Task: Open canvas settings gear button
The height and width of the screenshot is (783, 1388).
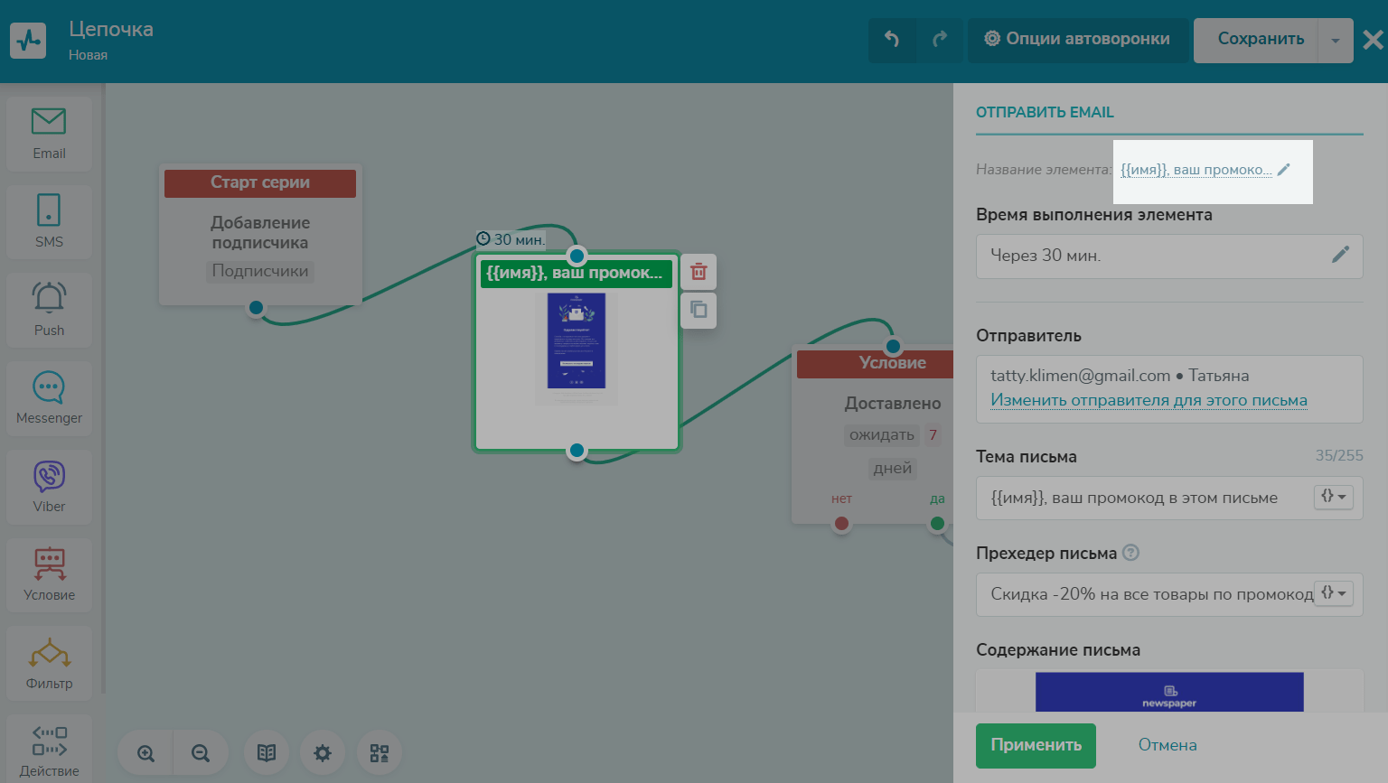Action: click(x=323, y=753)
